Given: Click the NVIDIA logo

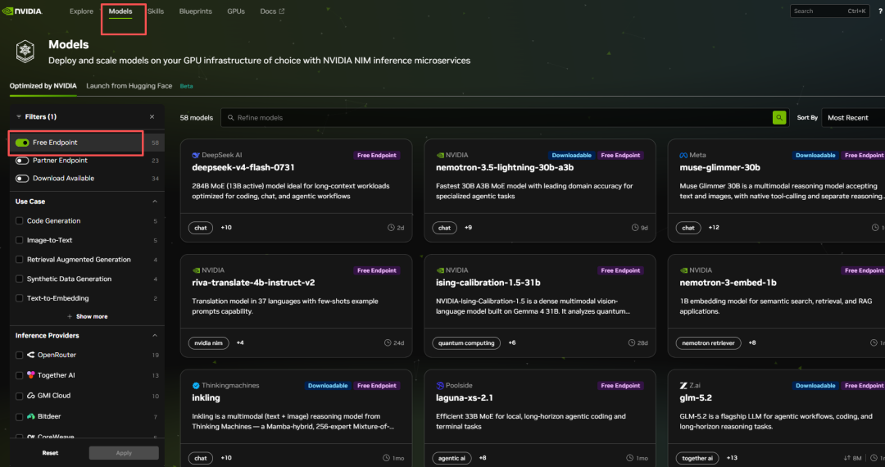Looking at the screenshot, I should click(23, 11).
